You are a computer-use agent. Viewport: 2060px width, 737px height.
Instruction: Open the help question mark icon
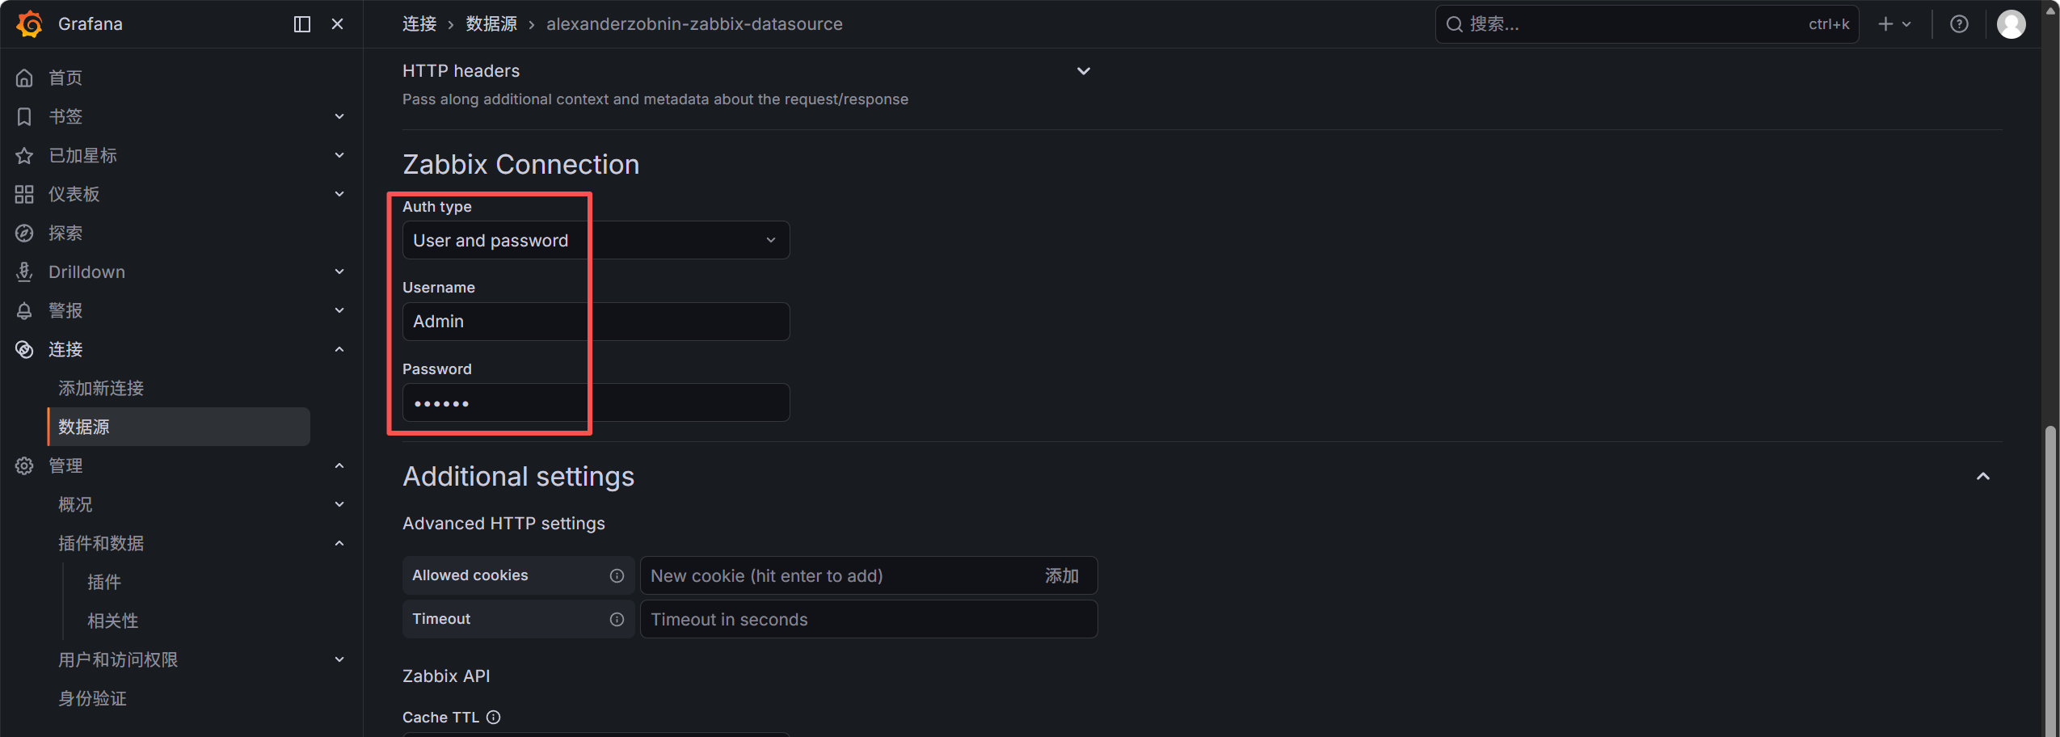coord(1959,24)
